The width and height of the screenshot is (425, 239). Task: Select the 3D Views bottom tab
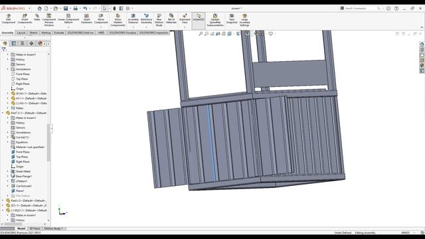[35, 228]
